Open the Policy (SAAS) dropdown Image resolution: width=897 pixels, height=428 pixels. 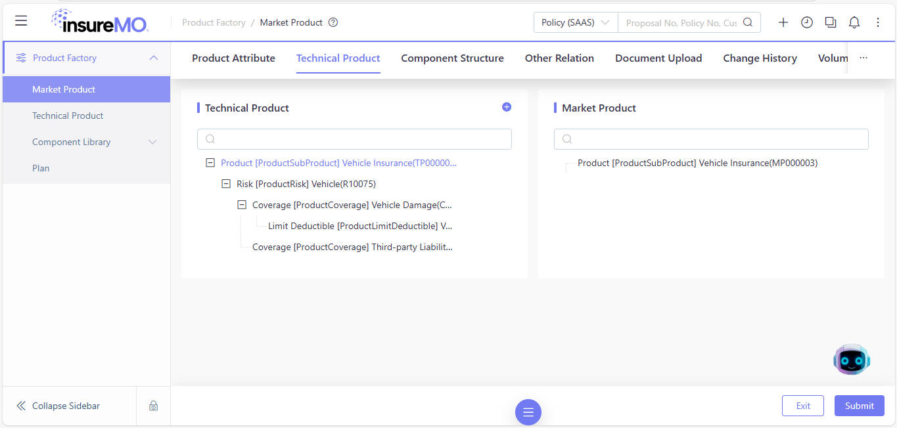click(x=576, y=22)
